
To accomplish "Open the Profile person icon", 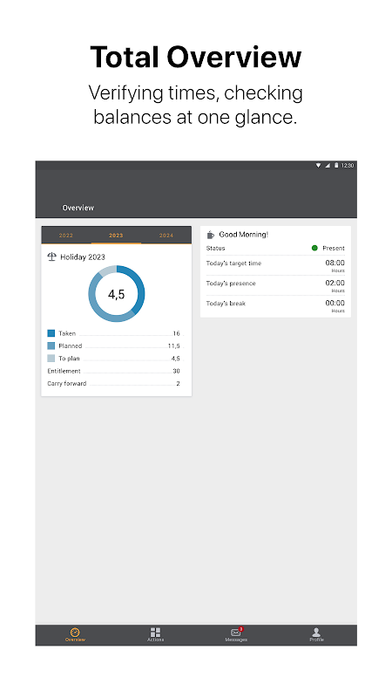I will click(316, 633).
